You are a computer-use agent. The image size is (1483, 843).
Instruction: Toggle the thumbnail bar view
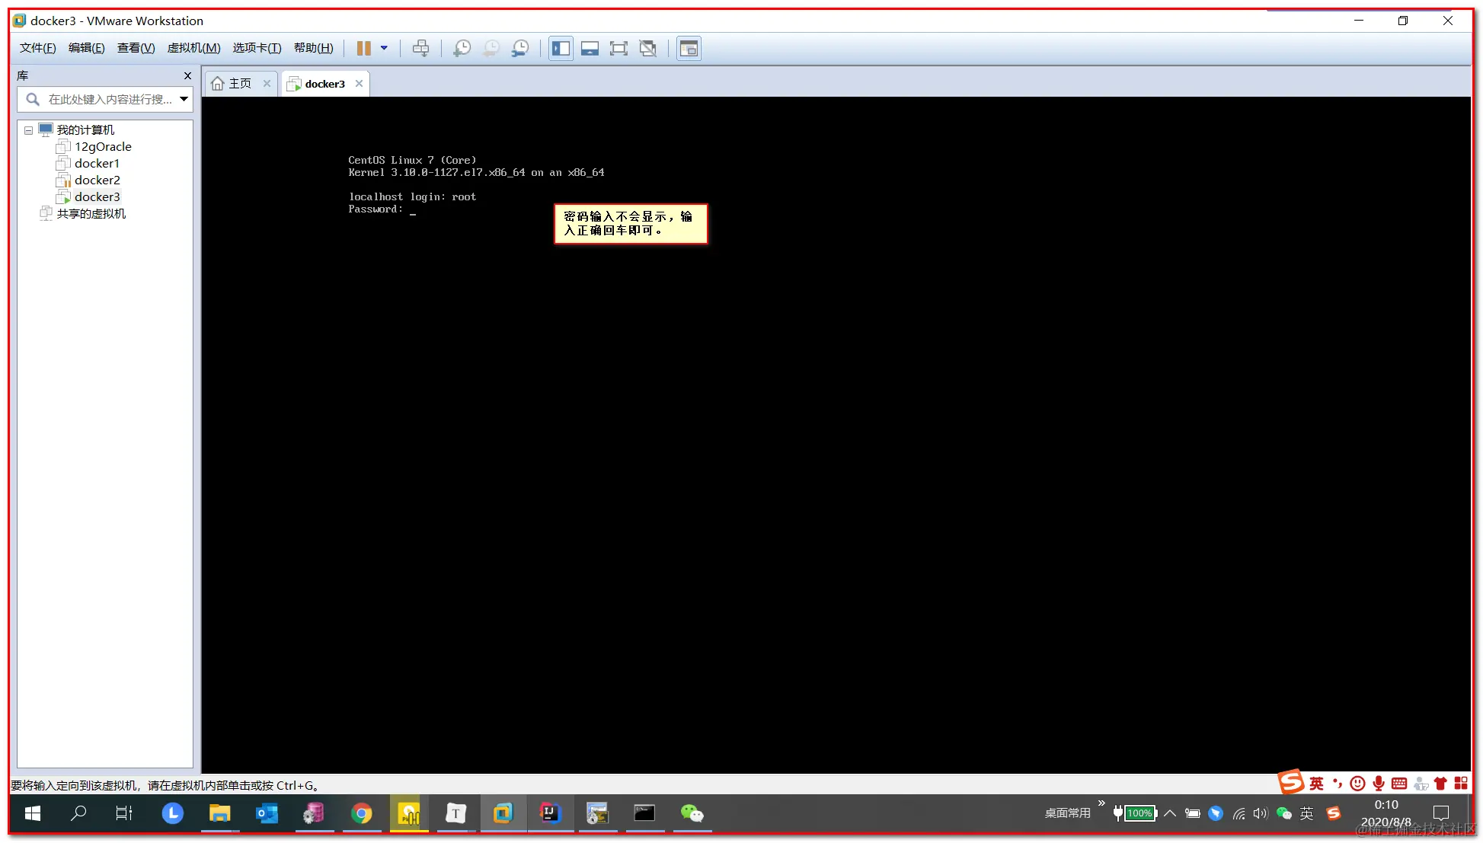[590, 49]
